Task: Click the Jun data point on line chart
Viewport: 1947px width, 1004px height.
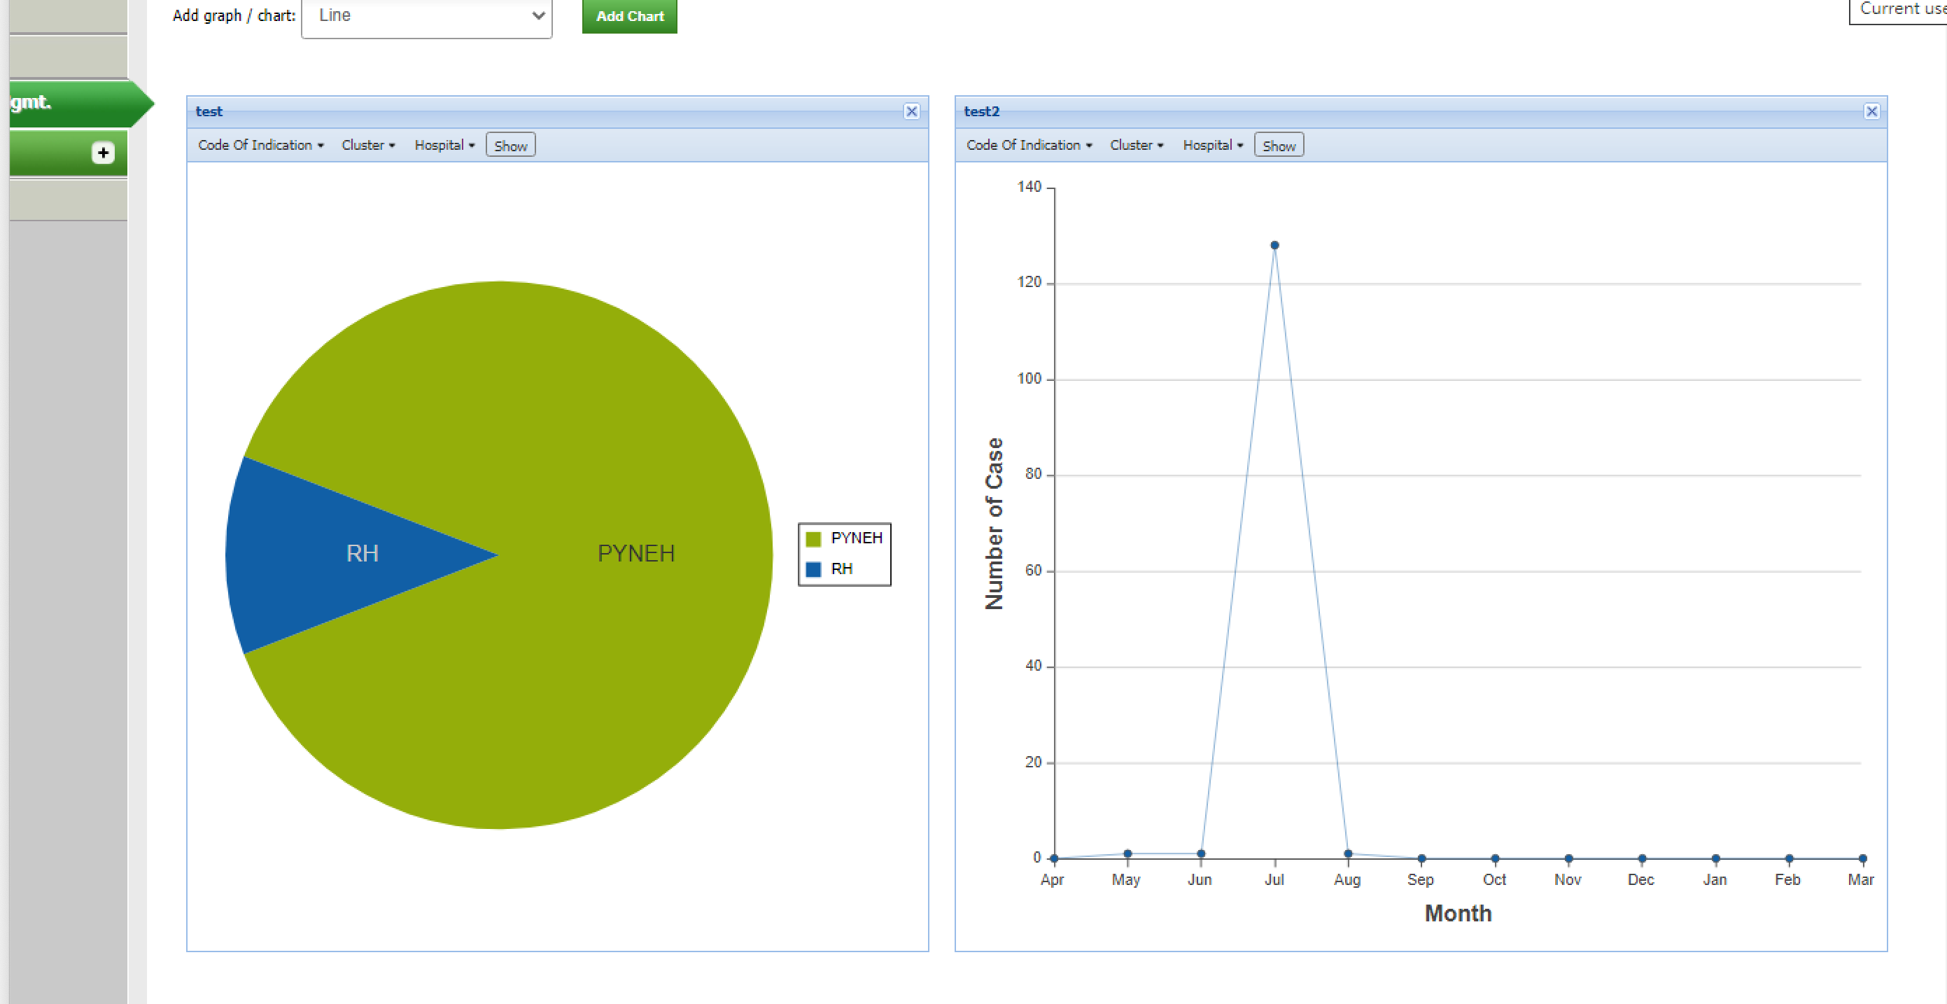Action: (x=1201, y=853)
